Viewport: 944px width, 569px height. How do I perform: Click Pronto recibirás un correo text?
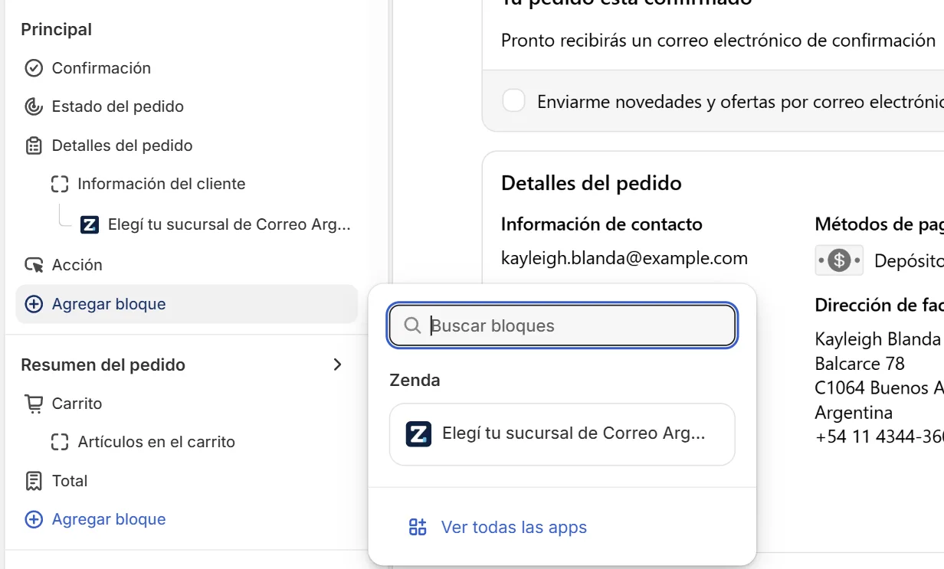point(718,41)
